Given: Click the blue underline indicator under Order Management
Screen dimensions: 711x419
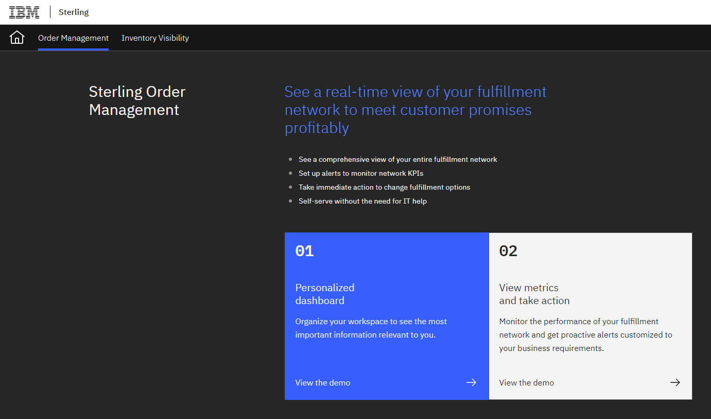Looking at the screenshot, I should point(73,50).
